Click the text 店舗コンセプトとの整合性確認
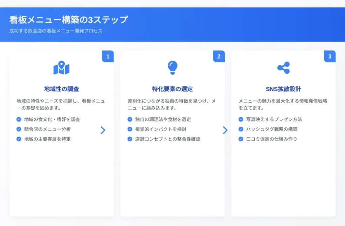 pyautogui.click(x=168, y=139)
